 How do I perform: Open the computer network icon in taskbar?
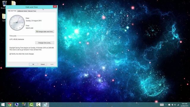click(17, 105)
